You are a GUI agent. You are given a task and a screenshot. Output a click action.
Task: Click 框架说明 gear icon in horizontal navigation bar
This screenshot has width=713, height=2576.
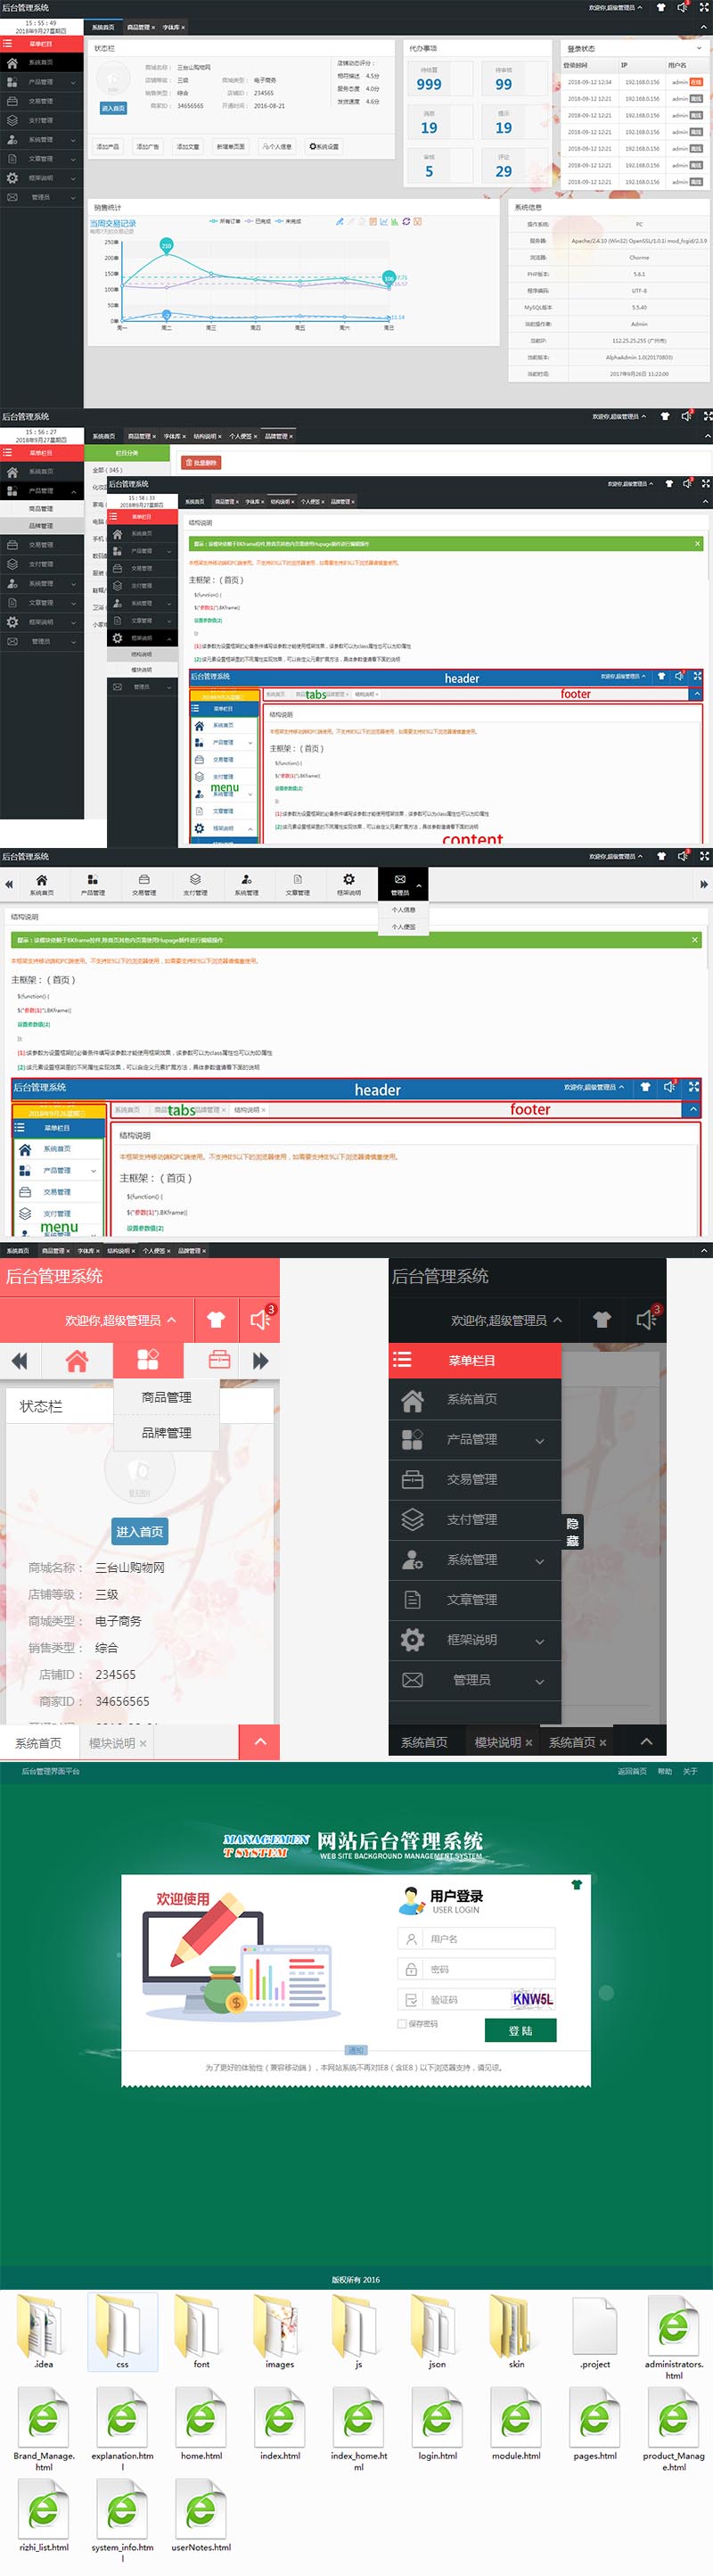(349, 879)
